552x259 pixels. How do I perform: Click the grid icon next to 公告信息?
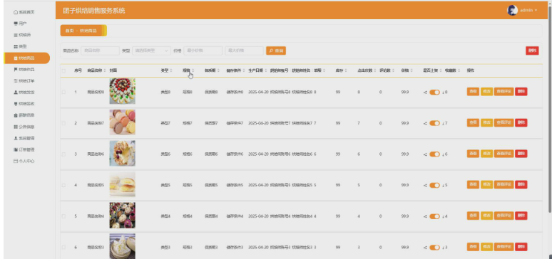pos(16,127)
